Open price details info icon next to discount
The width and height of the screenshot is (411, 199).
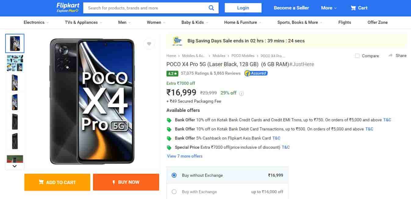point(241,93)
